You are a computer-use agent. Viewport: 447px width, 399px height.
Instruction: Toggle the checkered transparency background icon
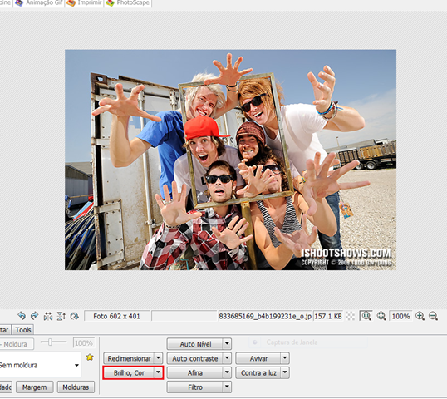[x=350, y=316]
